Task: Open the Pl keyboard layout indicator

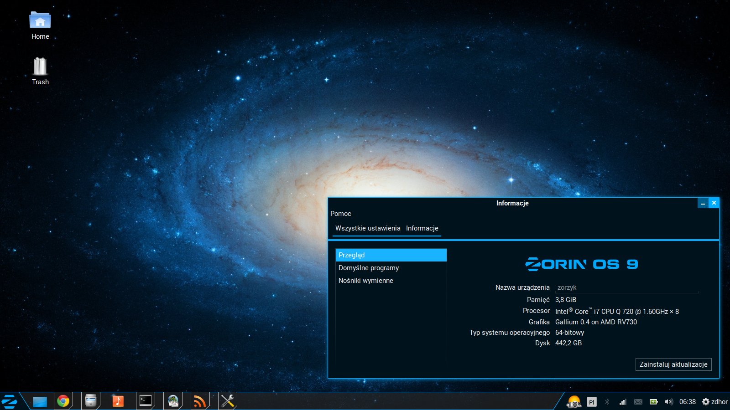Action: [x=592, y=402]
